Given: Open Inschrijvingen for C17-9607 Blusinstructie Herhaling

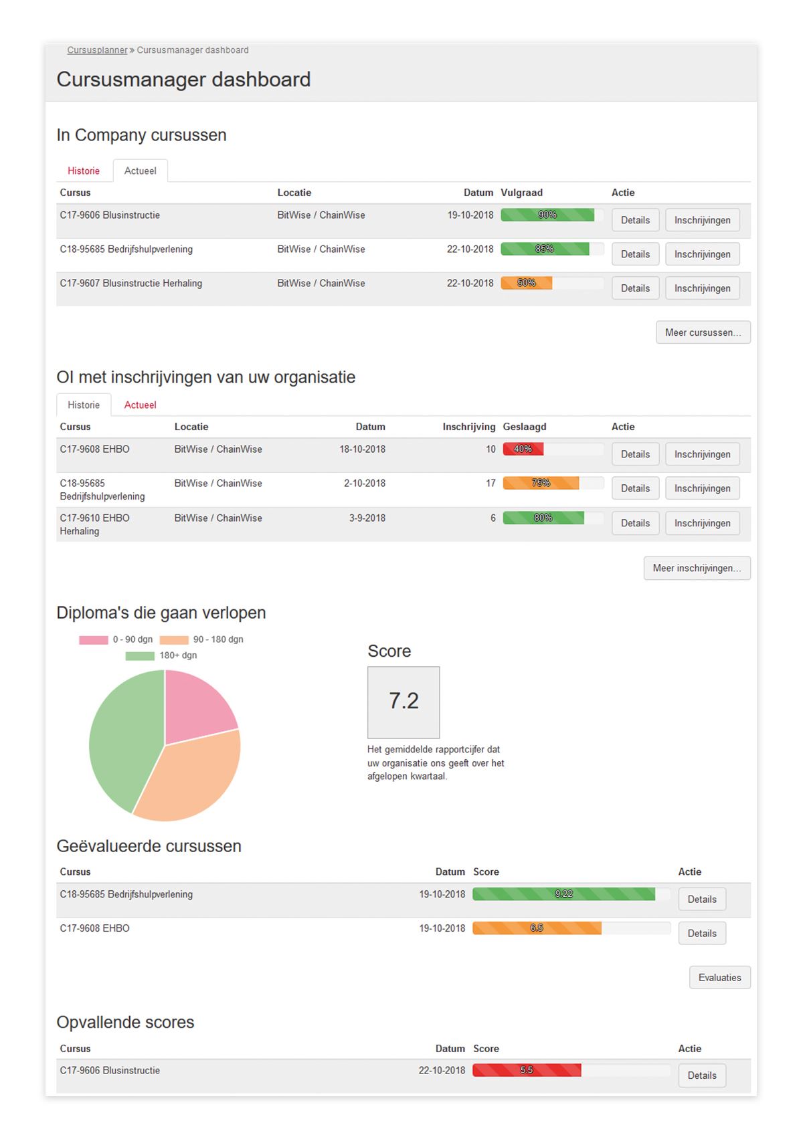Looking at the screenshot, I should coord(702,288).
